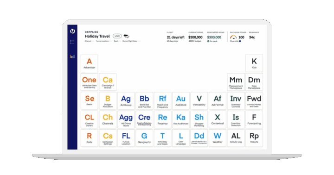The image size is (334, 175).
Task: Open the One Advertiser Data and Identity tile
Action: pyautogui.click(x=90, y=82)
